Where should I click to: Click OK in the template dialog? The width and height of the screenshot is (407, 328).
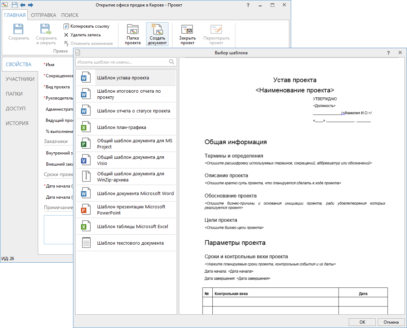(x=362, y=322)
